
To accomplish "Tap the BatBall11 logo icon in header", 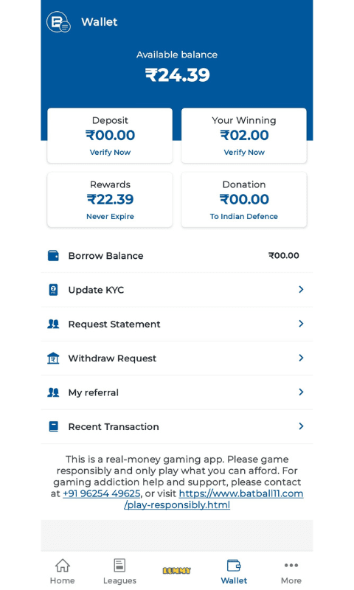I will pos(58,22).
